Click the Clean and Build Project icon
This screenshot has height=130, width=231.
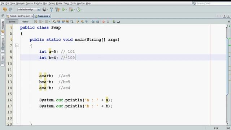[x=58, y=9]
